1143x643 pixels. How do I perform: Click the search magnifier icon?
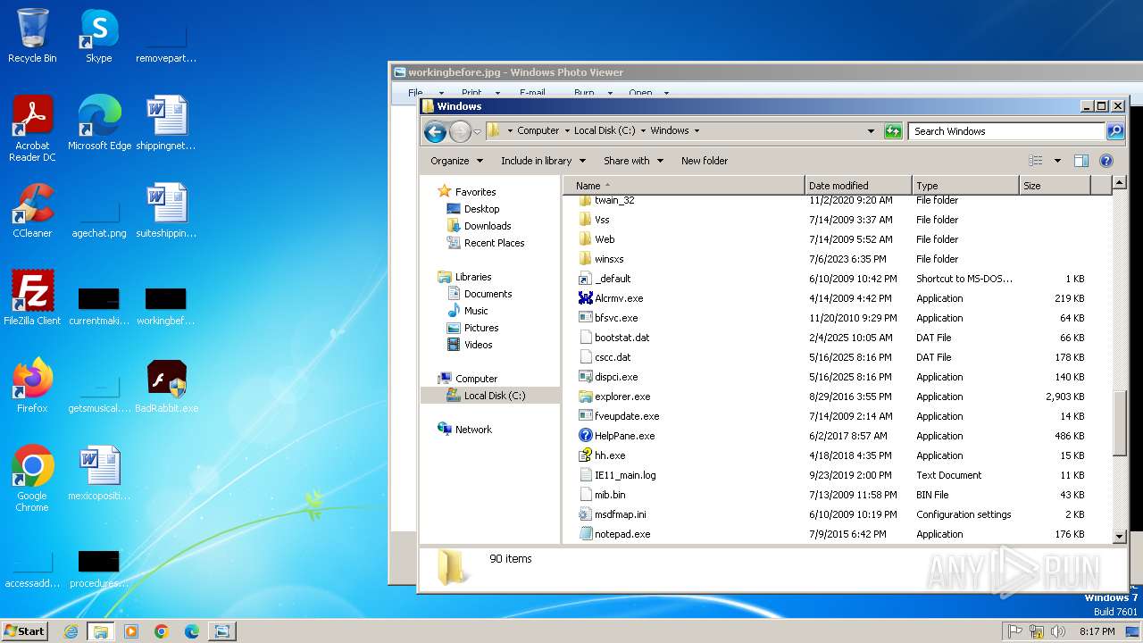pos(1114,131)
